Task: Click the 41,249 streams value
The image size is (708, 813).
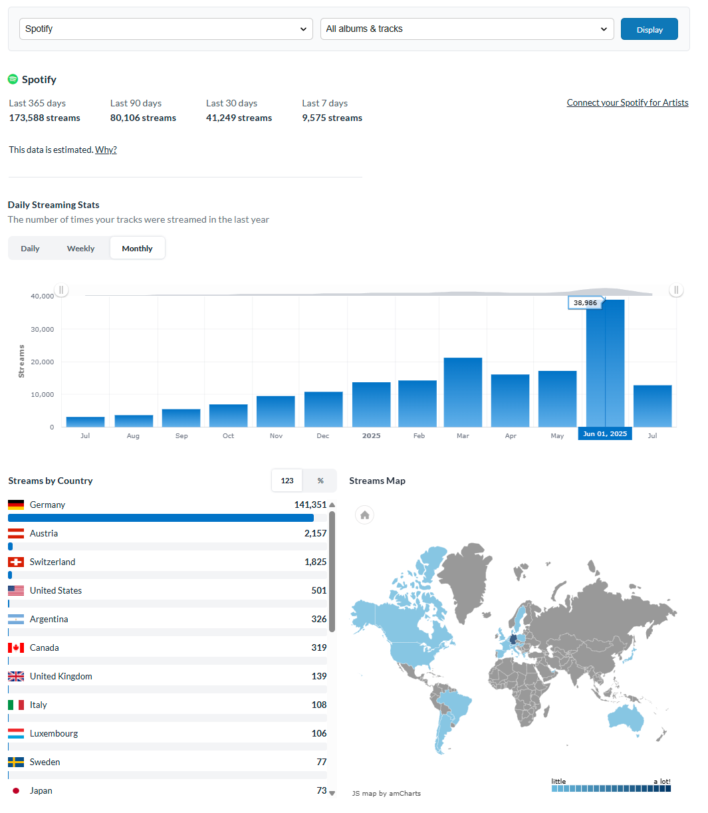Action: (239, 118)
